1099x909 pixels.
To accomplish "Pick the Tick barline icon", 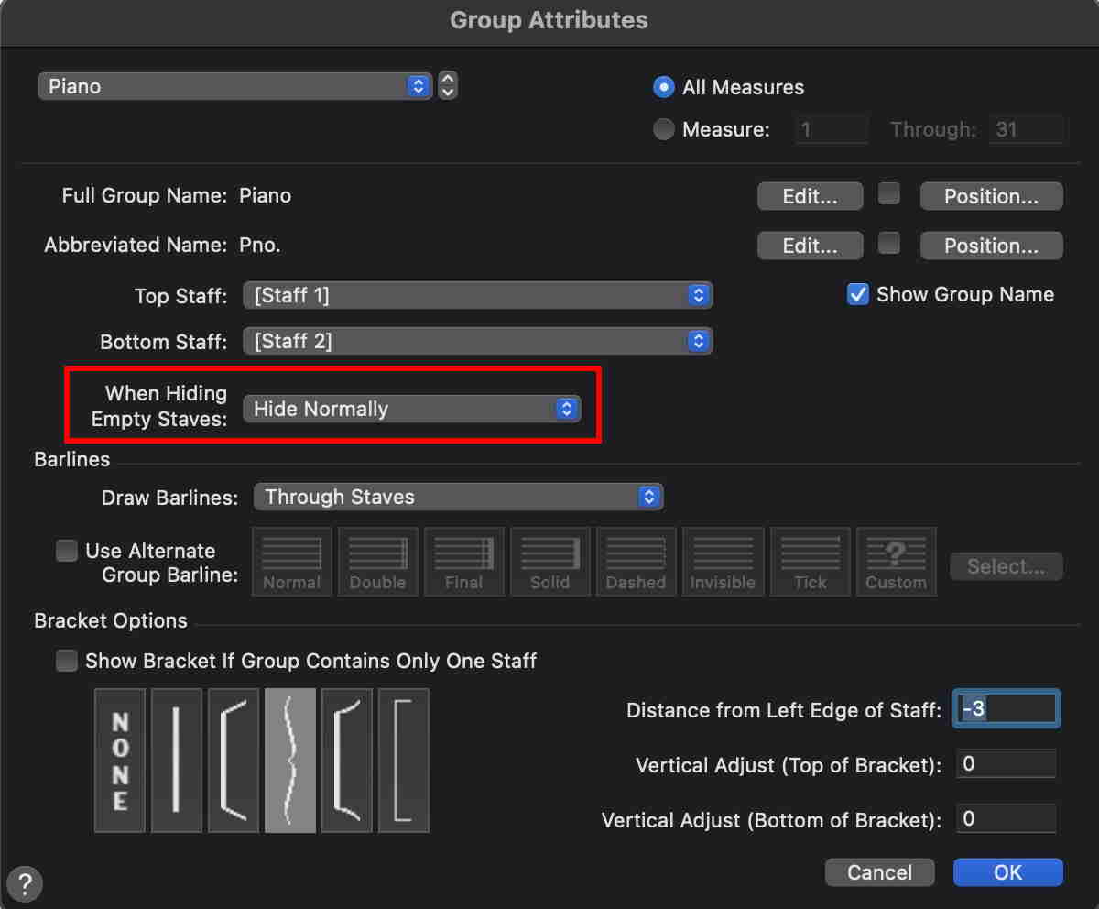I will 810,562.
